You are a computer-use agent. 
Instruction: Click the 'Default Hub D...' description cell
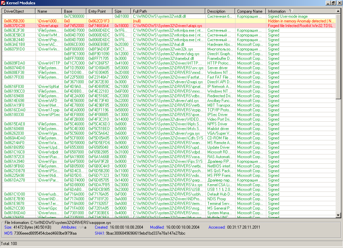pyautogui.click(x=220, y=194)
